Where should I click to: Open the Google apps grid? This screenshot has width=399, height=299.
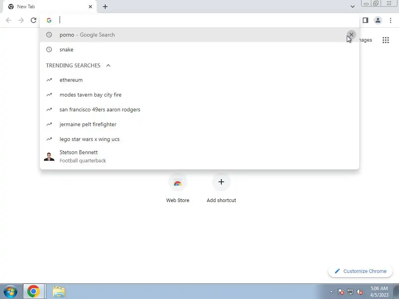[x=385, y=40]
